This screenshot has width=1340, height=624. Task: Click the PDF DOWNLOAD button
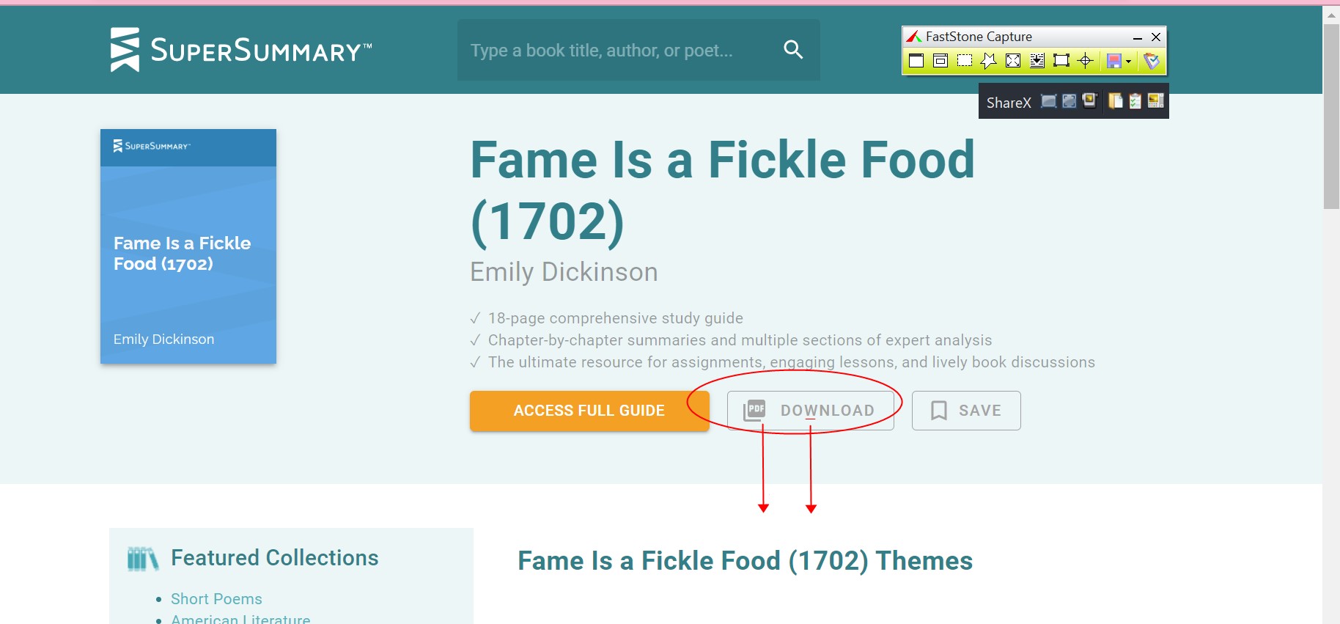(811, 411)
